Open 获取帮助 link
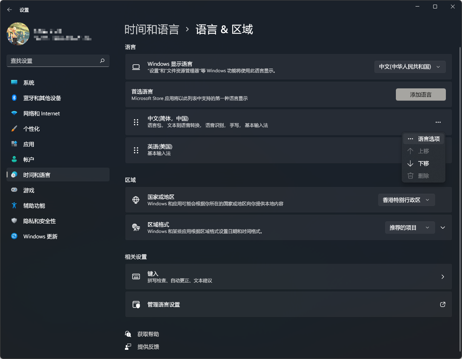This screenshot has height=359, width=462. click(148, 334)
